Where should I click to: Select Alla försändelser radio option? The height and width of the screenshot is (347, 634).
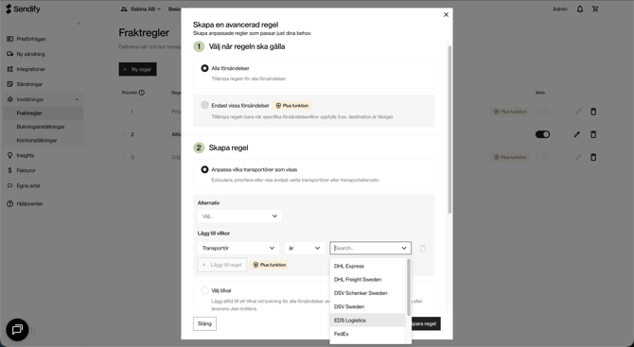(204, 68)
